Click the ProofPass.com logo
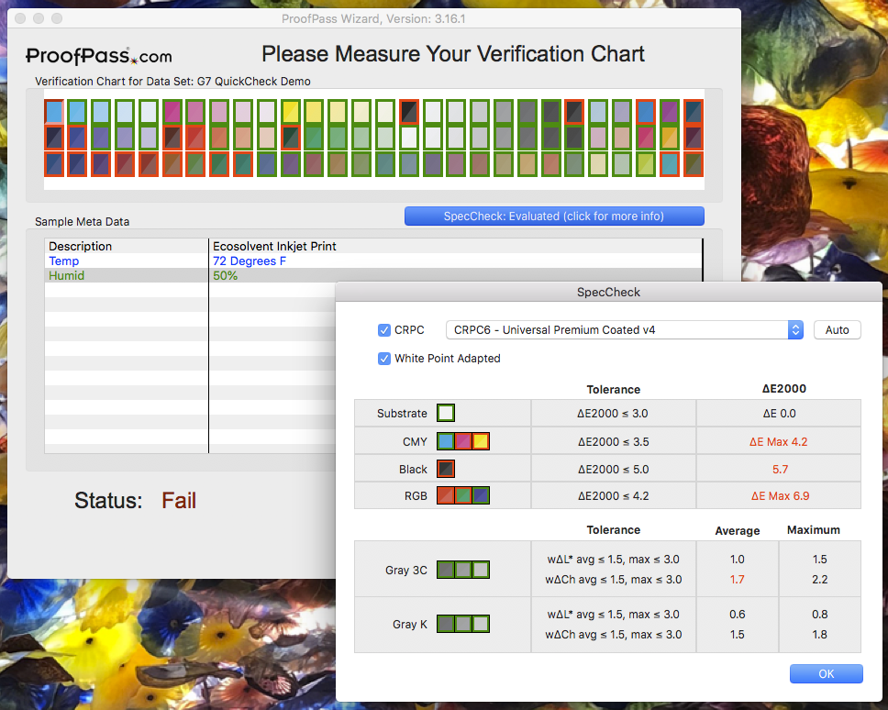The height and width of the screenshot is (710, 888). [x=98, y=55]
